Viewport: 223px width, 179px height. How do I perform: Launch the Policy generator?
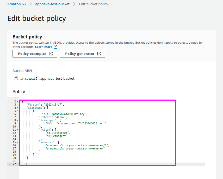point(82,54)
